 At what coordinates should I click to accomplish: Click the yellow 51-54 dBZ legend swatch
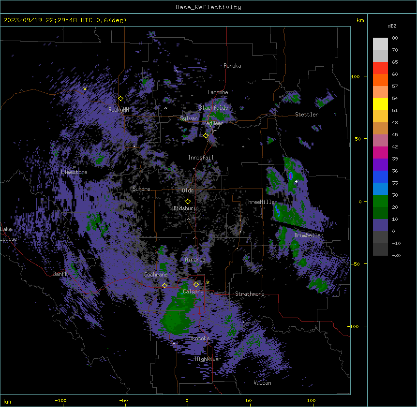[x=380, y=104]
